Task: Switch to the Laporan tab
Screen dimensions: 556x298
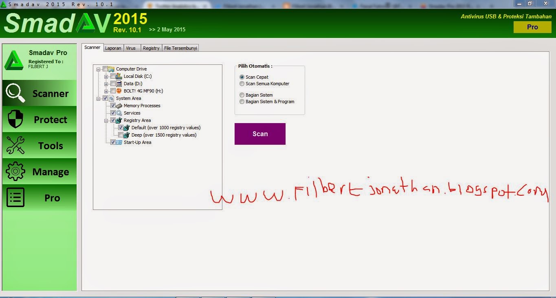Action: click(x=113, y=48)
